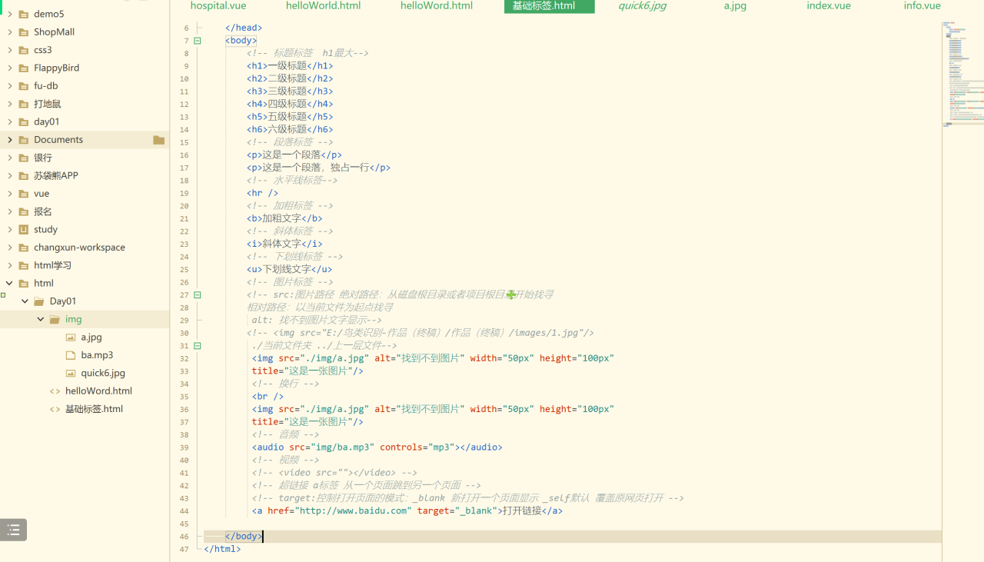The width and height of the screenshot is (984, 562).
Task: Collapse the body tag fold marker on line 7
Action: pyautogui.click(x=198, y=41)
